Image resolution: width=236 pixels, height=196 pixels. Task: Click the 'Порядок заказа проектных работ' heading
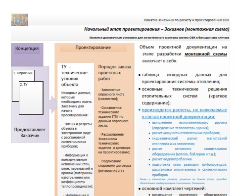115,73
